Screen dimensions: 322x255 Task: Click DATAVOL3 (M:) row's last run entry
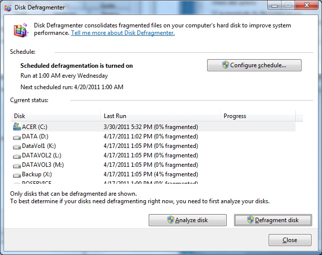151,165
